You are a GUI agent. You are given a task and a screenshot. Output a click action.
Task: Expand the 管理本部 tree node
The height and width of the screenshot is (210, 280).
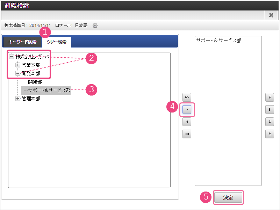[x=18, y=99]
